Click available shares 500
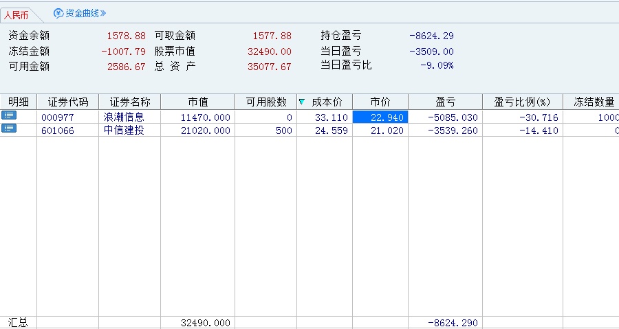Image resolution: width=619 pixels, height=329 pixels. click(284, 131)
